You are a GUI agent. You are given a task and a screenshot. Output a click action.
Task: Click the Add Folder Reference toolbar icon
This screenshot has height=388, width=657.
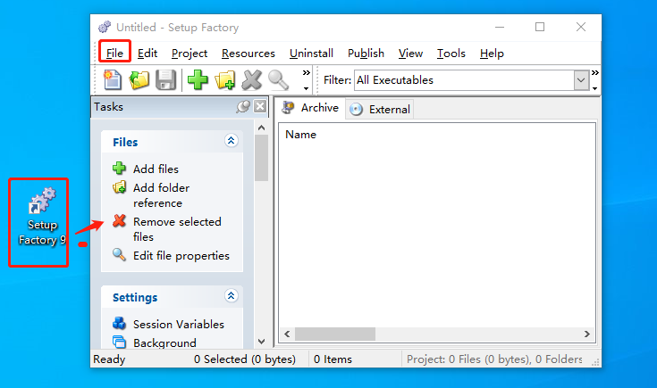(224, 80)
